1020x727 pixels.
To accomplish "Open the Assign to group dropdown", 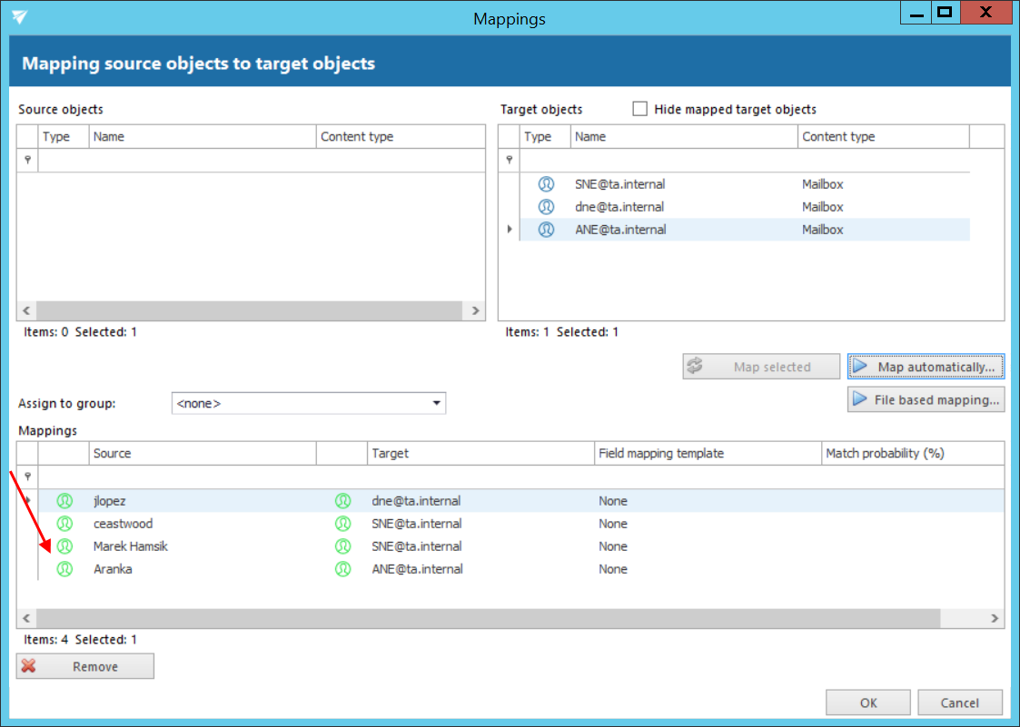I will pos(436,403).
